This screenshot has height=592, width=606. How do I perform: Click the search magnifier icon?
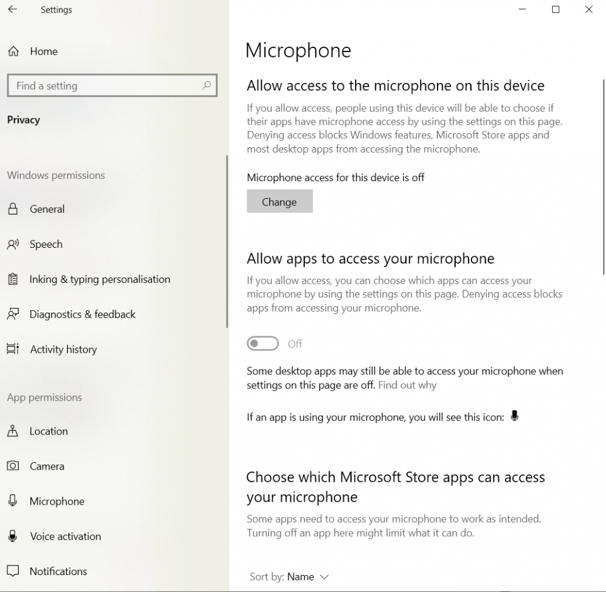point(207,85)
